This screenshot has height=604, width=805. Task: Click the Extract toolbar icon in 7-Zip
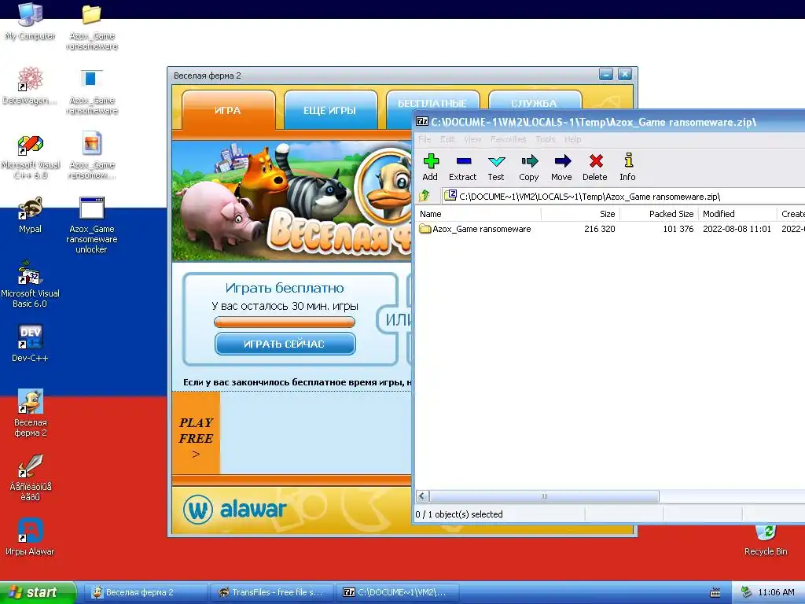point(462,167)
